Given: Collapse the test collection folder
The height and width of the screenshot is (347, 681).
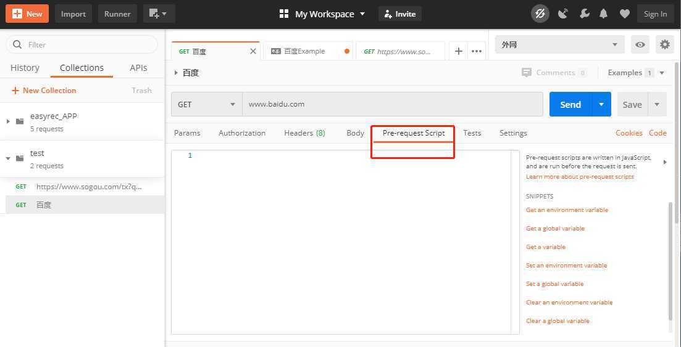Looking at the screenshot, I should [8, 158].
